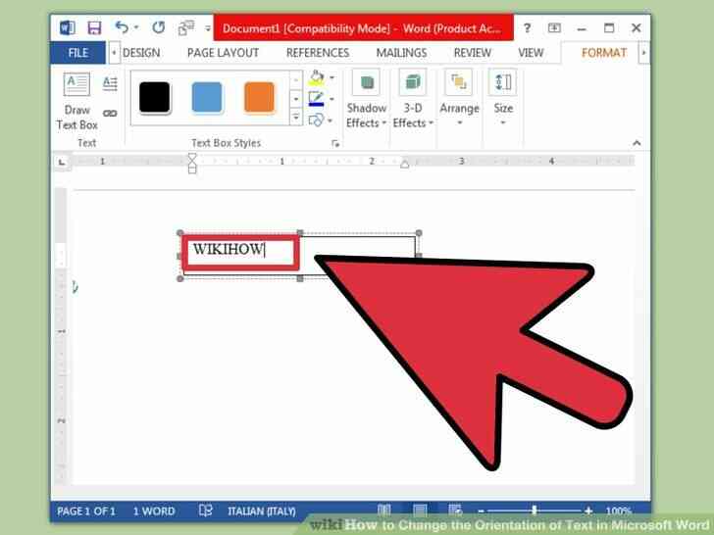
Task: Click ITALIAN (ITALY) language indicator
Action: pyautogui.click(x=261, y=511)
